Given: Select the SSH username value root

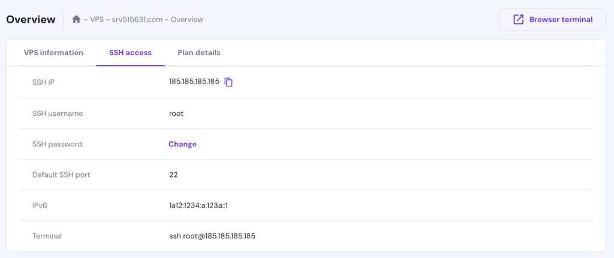Looking at the screenshot, I should 176,113.
